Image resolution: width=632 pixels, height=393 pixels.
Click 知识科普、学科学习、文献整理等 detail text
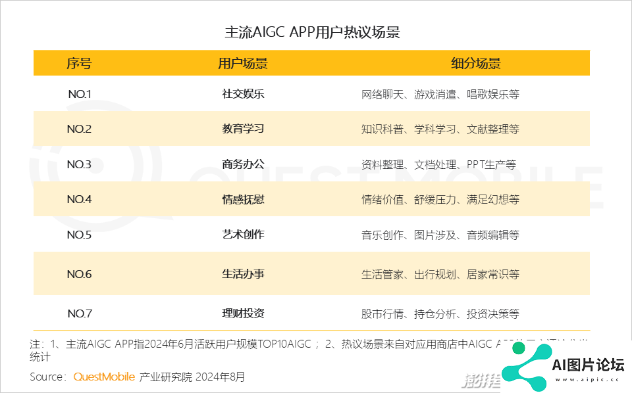click(x=440, y=129)
